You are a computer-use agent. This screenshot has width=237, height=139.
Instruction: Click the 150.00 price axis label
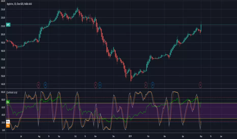pos(3,76)
